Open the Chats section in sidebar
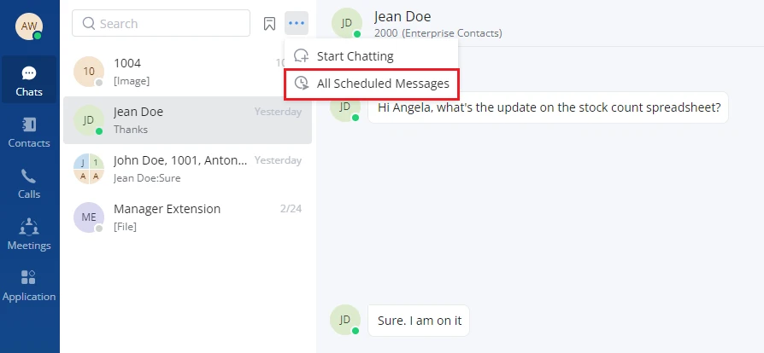This screenshot has width=764, height=353. [x=29, y=80]
